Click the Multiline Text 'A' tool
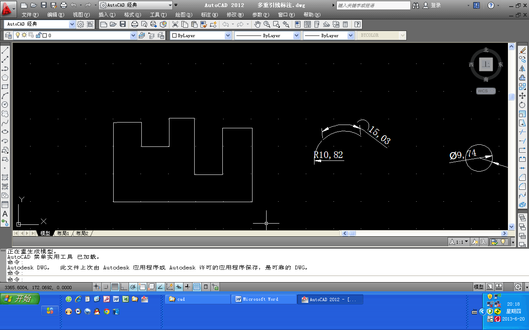Screen dimensions: 529x330 [x=5, y=214]
